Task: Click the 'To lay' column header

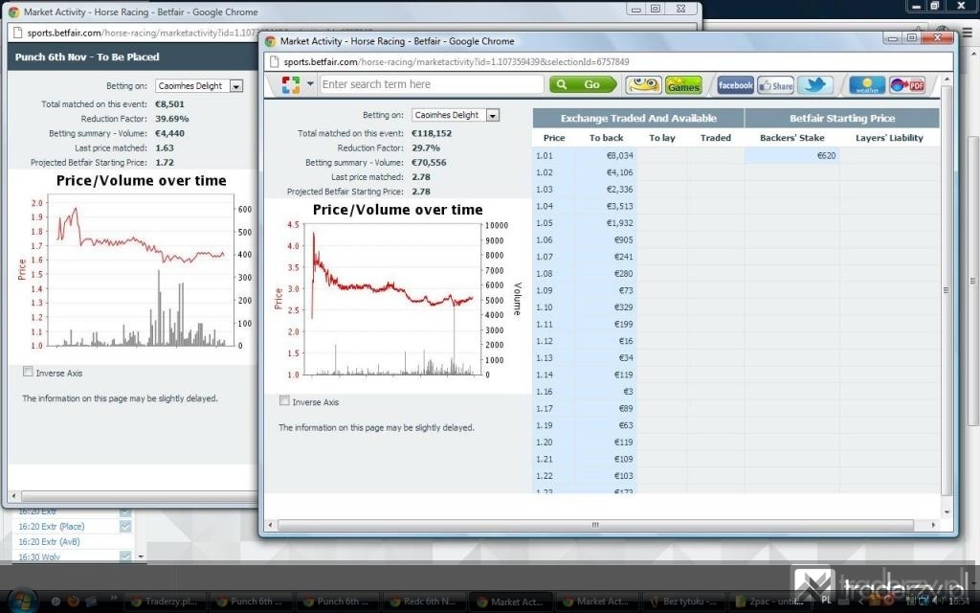Action: [x=662, y=138]
